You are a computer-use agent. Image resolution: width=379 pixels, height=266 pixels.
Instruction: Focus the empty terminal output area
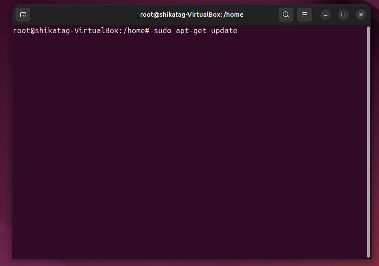click(190, 145)
